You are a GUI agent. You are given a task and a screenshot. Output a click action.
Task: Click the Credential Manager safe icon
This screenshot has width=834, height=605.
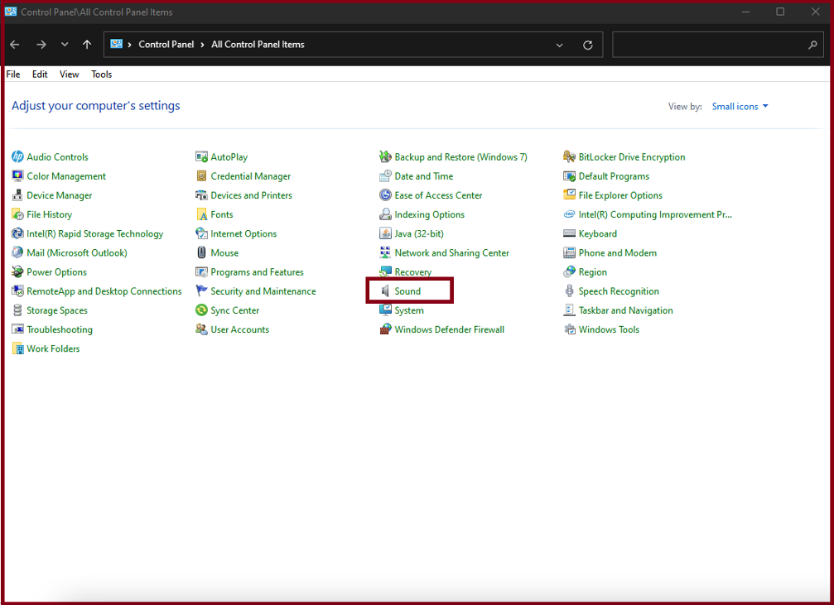coord(201,176)
